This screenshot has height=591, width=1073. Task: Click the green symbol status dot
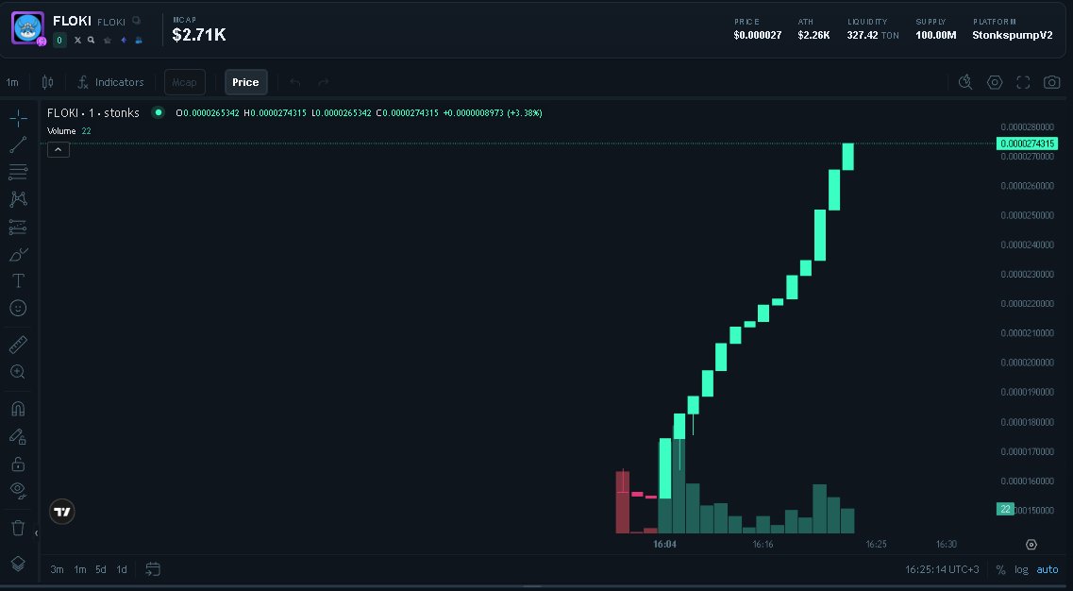[159, 112]
